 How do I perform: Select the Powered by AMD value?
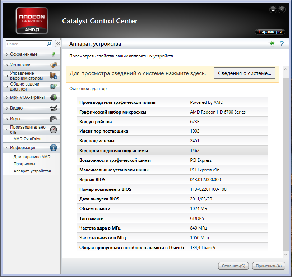click(x=207, y=102)
